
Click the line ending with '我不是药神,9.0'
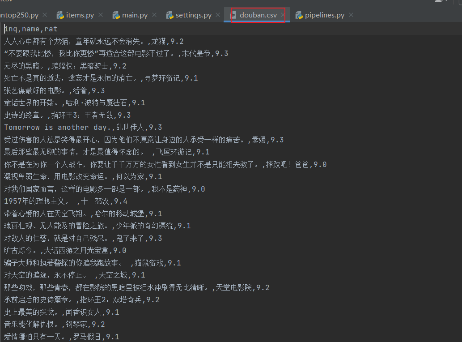point(105,189)
